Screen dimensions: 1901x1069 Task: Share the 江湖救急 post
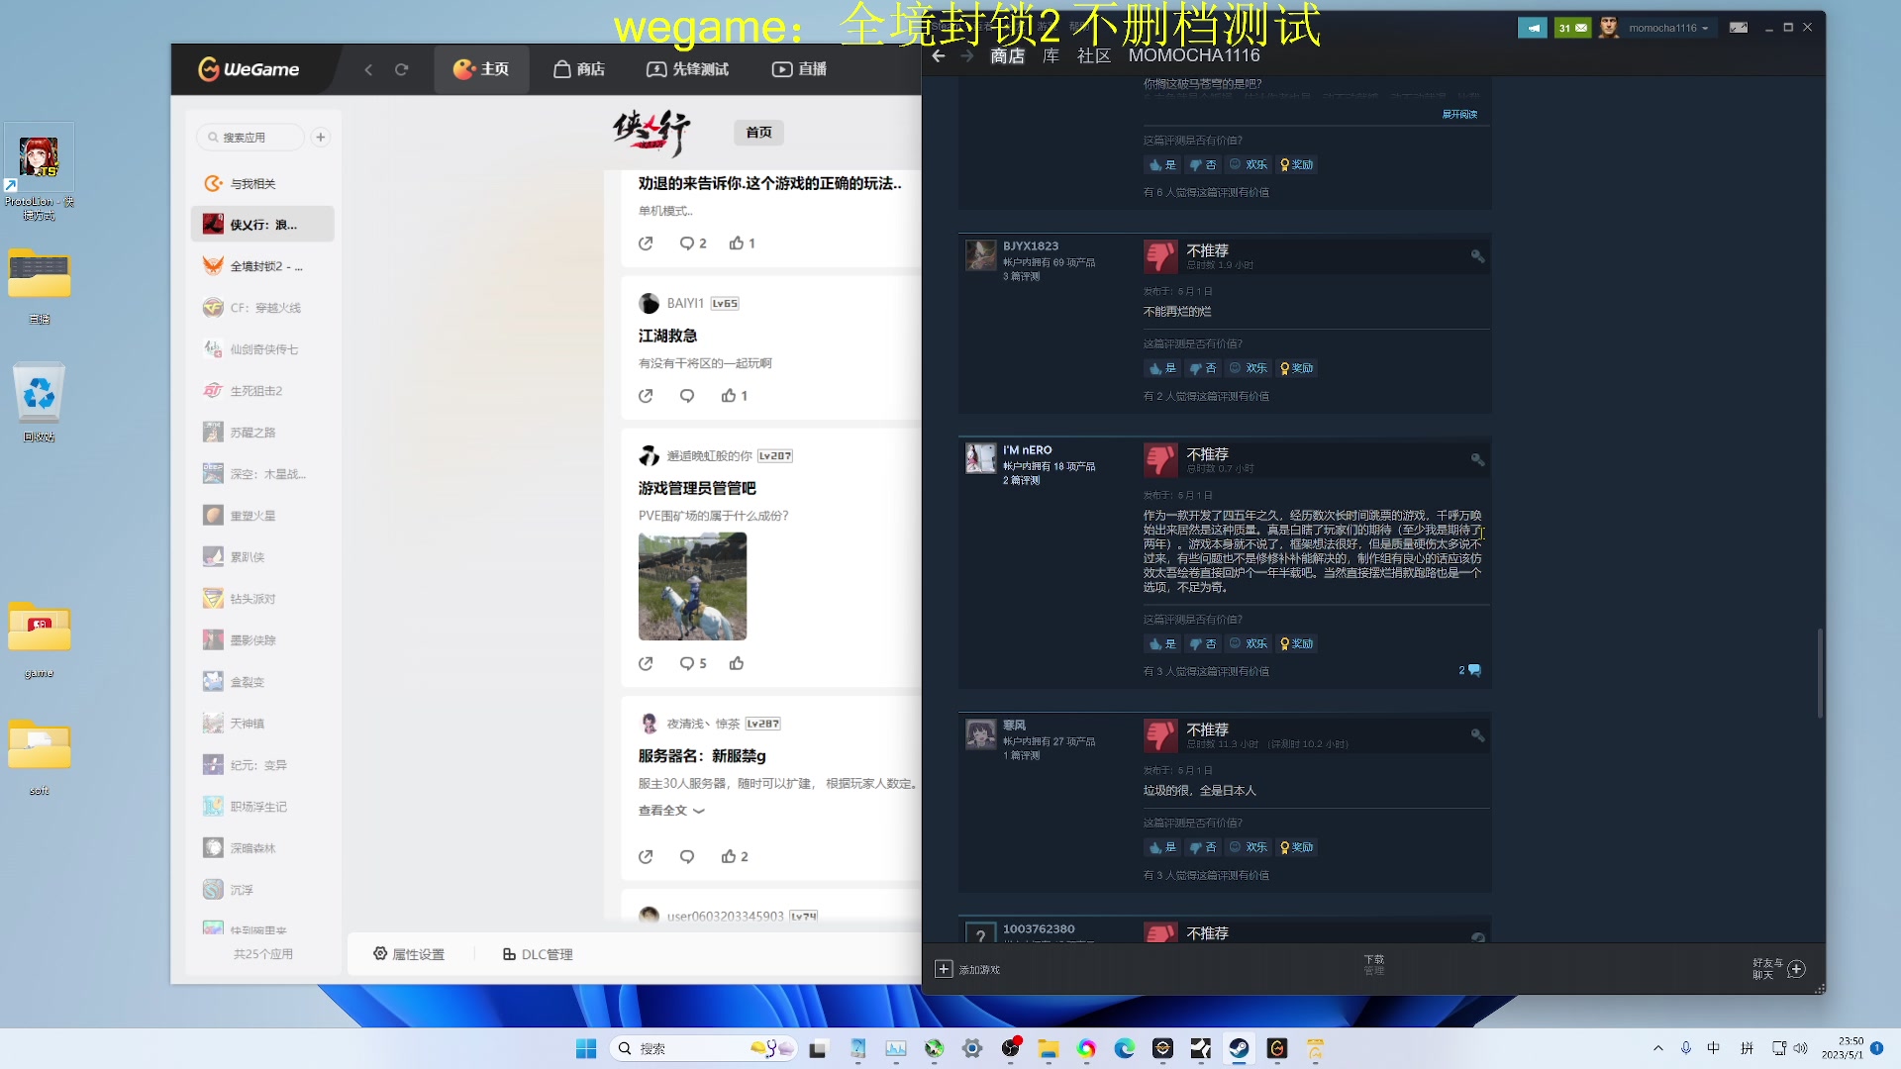pyautogui.click(x=646, y=396)
